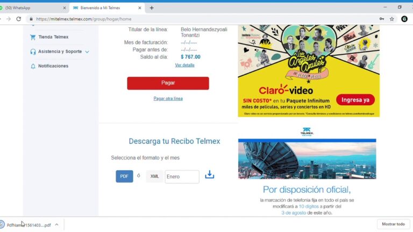This screenshot has width=413, height=232.
Task: Open options arrow for downloaded PDF
Action: 56,224
